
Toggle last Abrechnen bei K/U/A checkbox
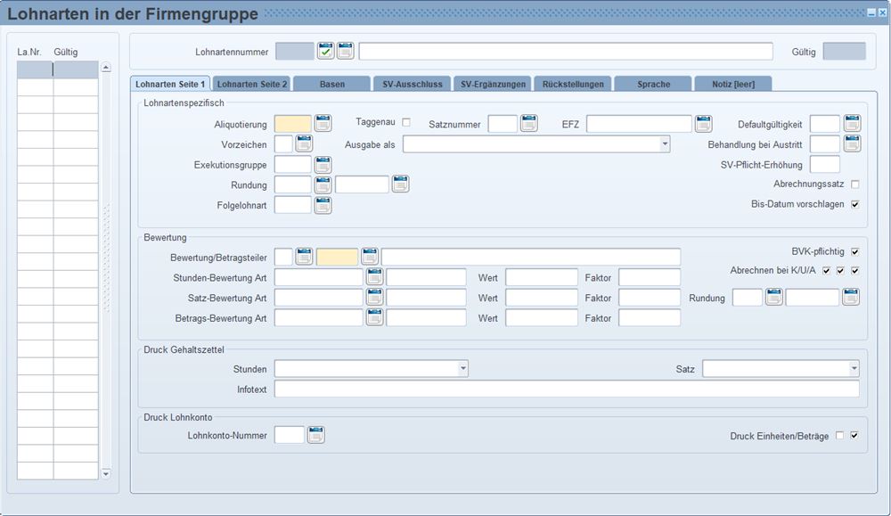(855, 271)
